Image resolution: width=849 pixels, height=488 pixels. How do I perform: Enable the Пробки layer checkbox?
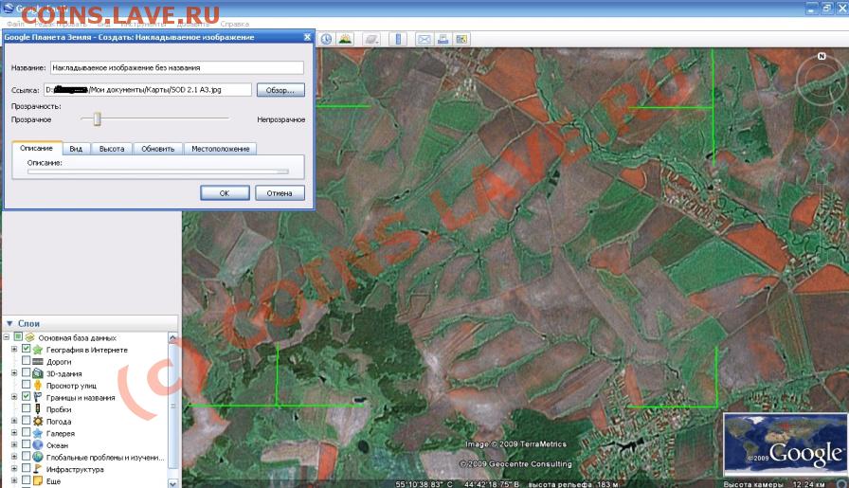point(26,409)
